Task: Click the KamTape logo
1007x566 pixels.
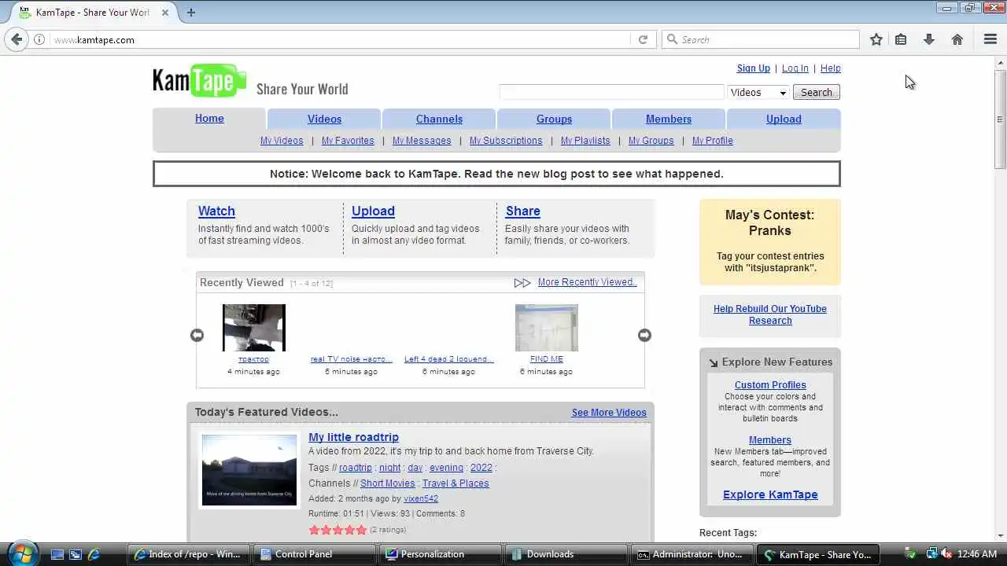Action: (200, 80)
